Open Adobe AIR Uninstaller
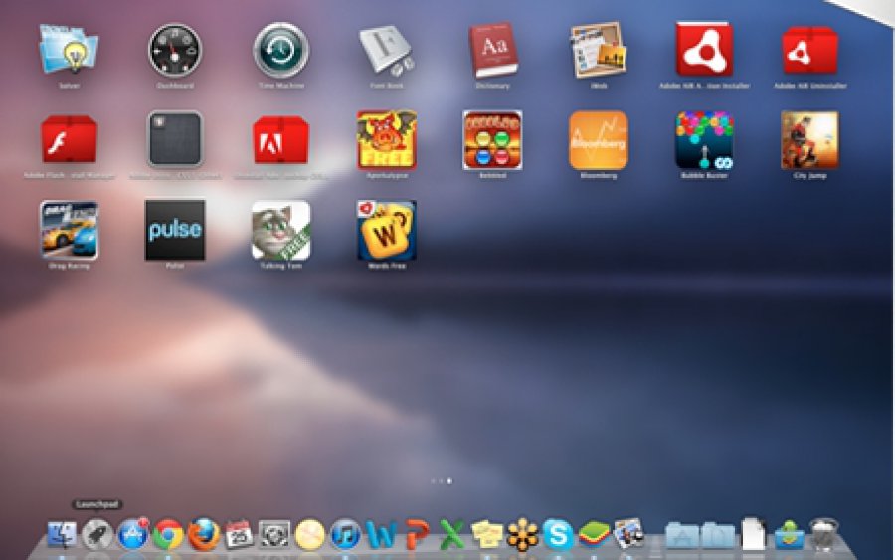The height and width of the screenshot is (560, 895). click(x=809, y=51)
